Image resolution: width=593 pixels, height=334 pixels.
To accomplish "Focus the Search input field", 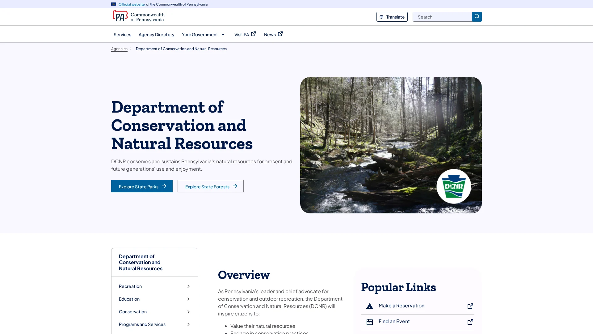I will 442,17.
